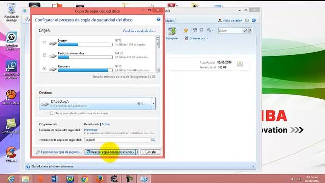Open Mozilla Firefox from the taskbar

pyautogui.click(x=100, y=179)
